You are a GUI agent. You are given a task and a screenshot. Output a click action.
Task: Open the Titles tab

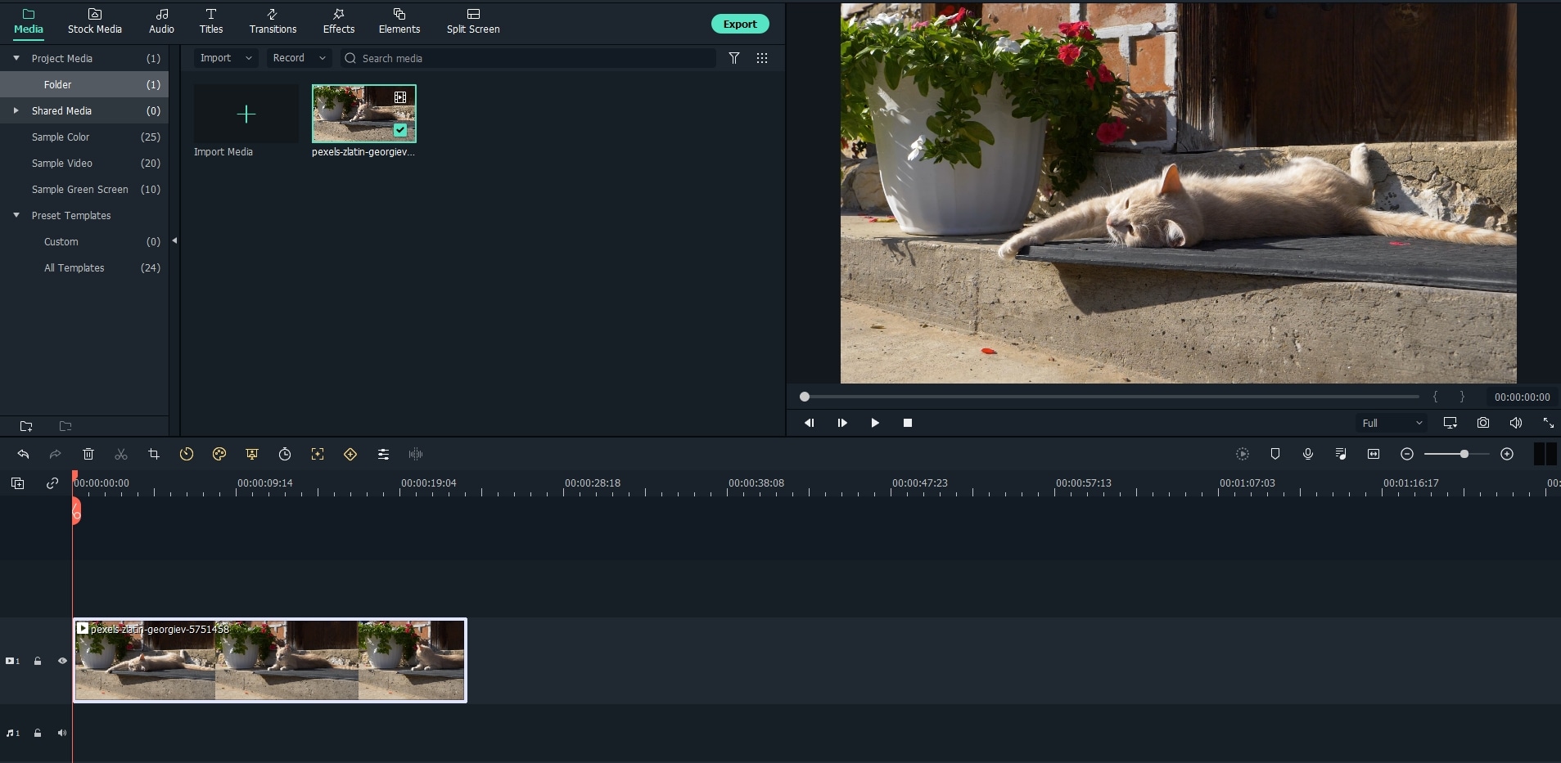pyautogui.click(x=211, y=22)
